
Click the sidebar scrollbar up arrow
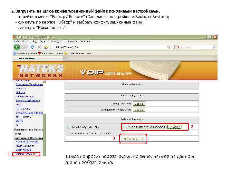coord(44,82)
